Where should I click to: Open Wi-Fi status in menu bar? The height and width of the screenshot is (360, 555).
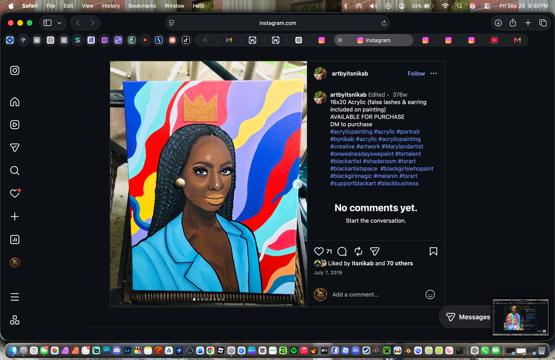point(445,6)
